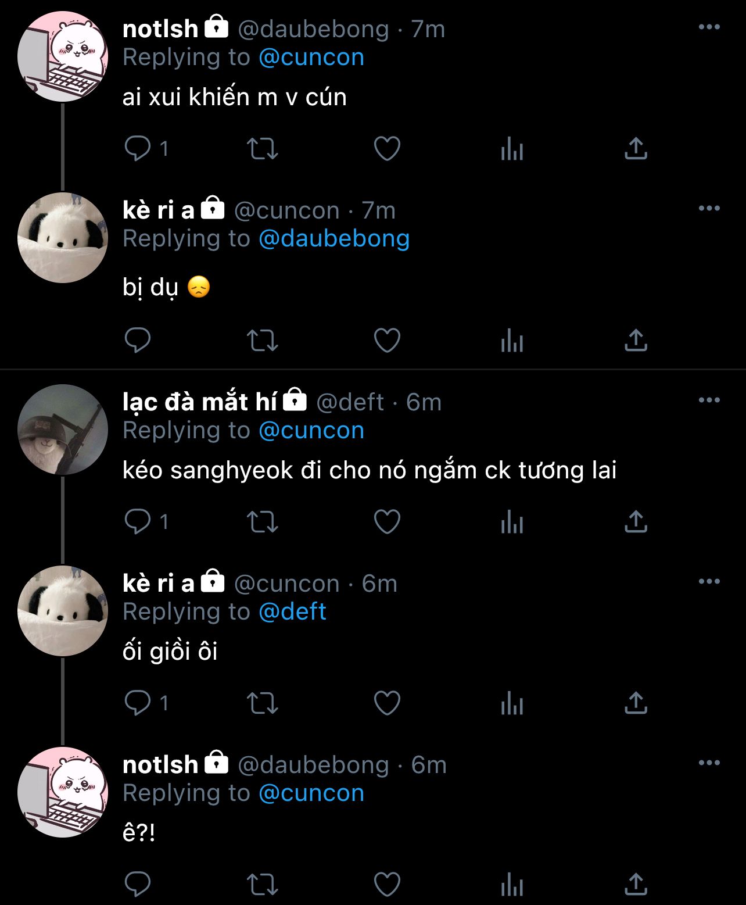Open more options for the "ê?!" tweet
The image size is (746, 905).
point(709,763)
